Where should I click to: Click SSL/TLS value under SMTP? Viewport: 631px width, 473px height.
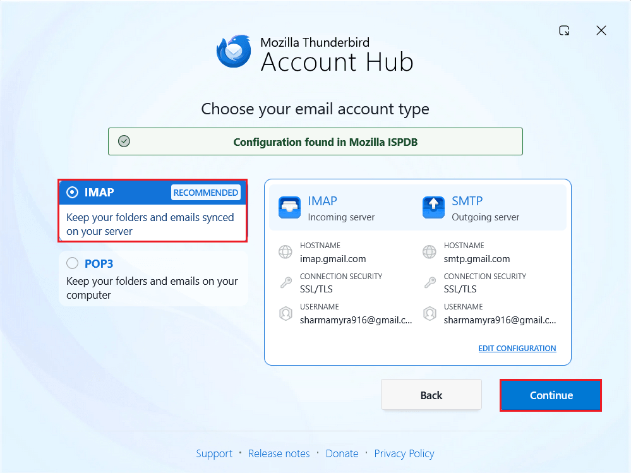coord(460,289)
